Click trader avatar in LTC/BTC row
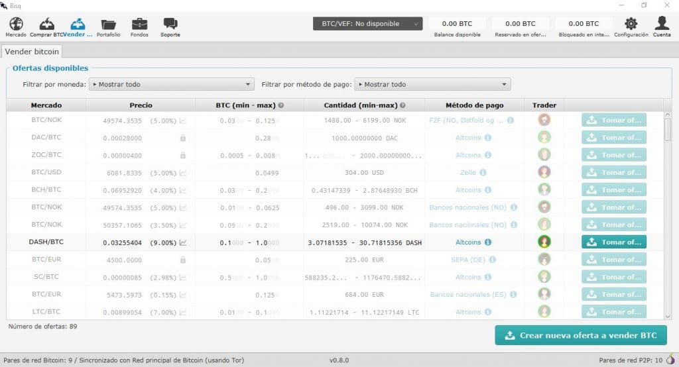679x367 pixels. click(544, 311)
